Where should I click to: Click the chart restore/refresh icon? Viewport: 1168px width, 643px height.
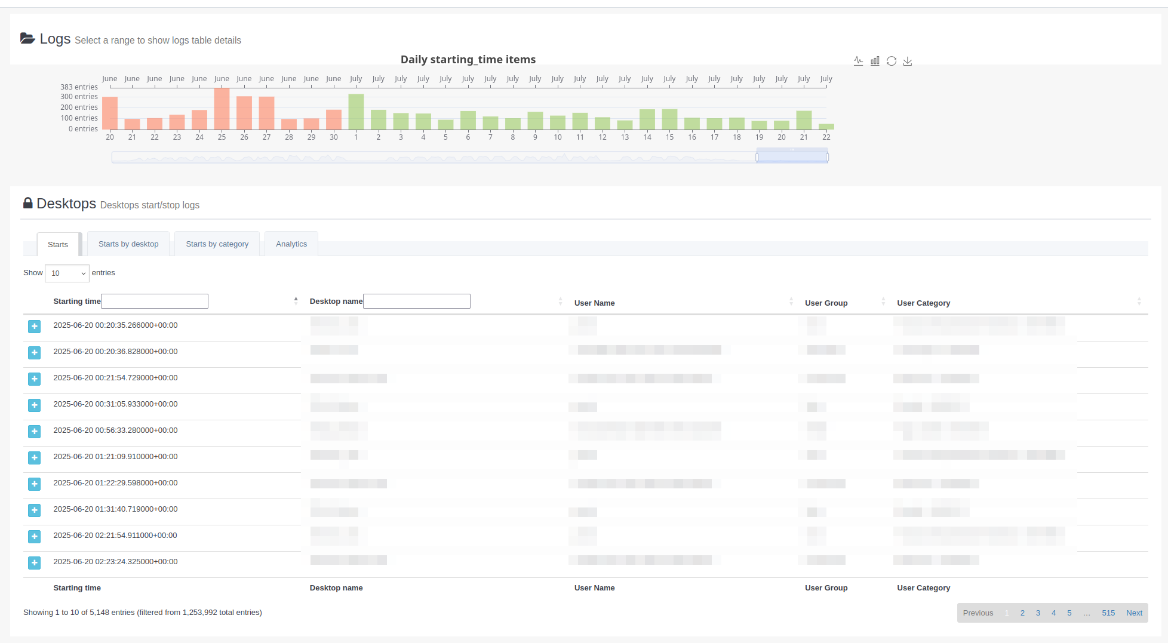[x=892, y=61]
